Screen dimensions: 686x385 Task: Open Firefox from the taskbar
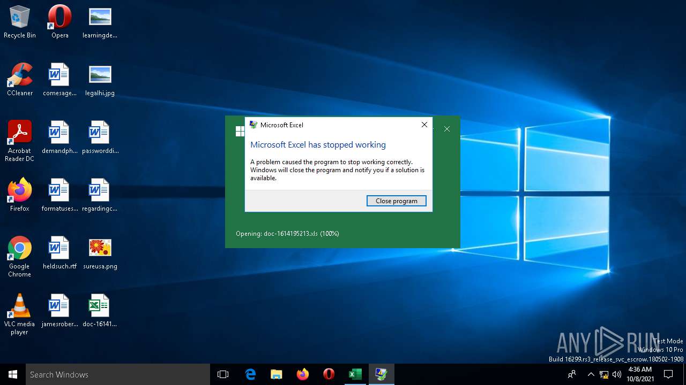tap(302, 374)
